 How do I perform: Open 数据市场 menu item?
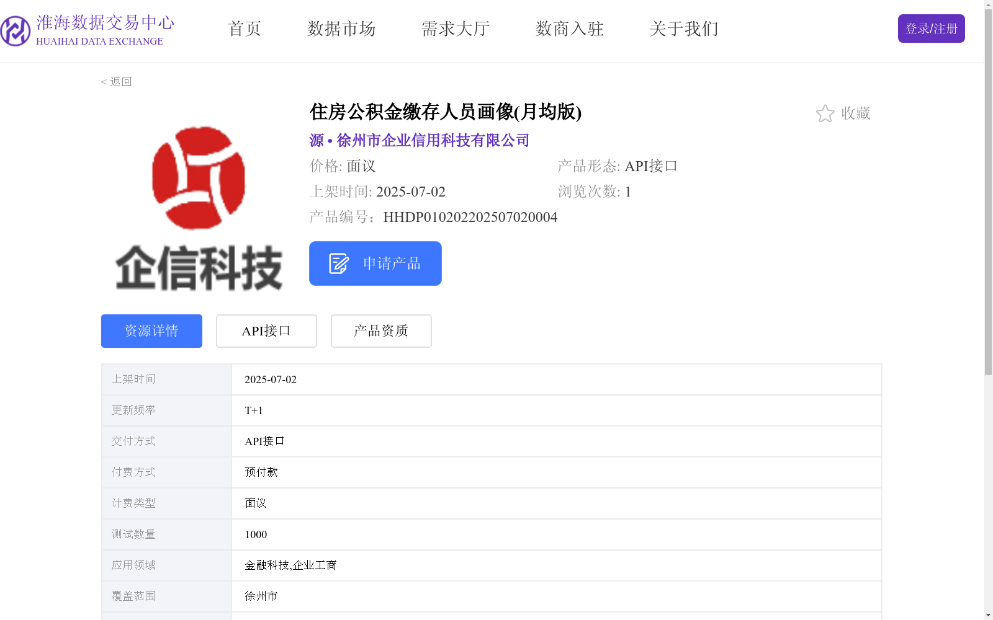[341, 29]
